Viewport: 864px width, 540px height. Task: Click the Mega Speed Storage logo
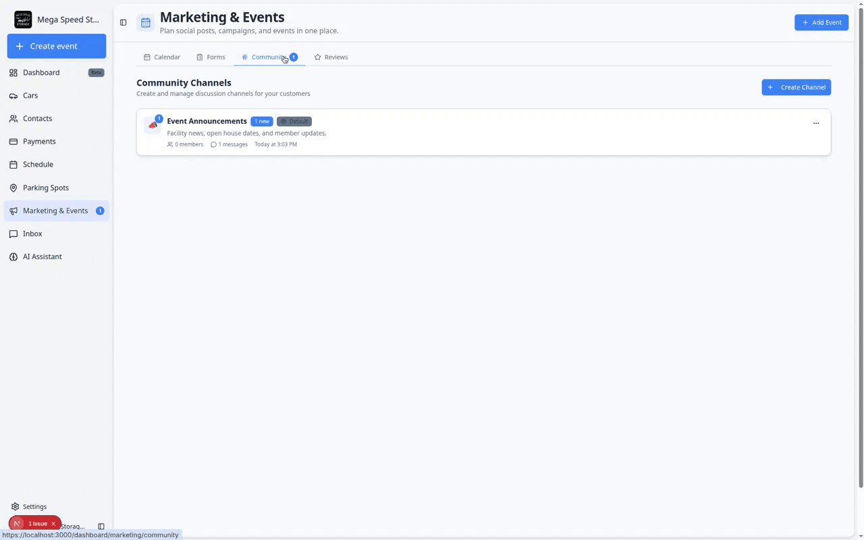(x=23, y=20)
